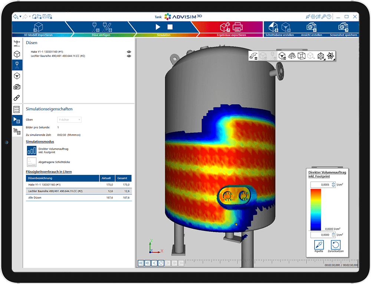
Task: Create a new section plane
Action: (x=273, y=27)
